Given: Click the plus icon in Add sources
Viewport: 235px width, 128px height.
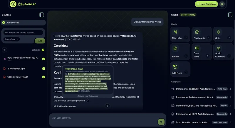Looking at the screenshot, I should click(x=4, y=23).
